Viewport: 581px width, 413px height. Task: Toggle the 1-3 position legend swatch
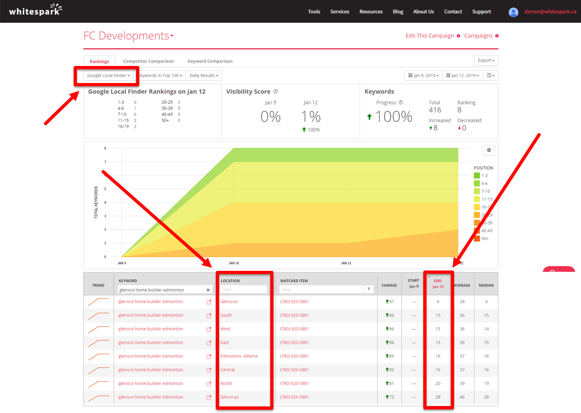click(x=477, y=175)
